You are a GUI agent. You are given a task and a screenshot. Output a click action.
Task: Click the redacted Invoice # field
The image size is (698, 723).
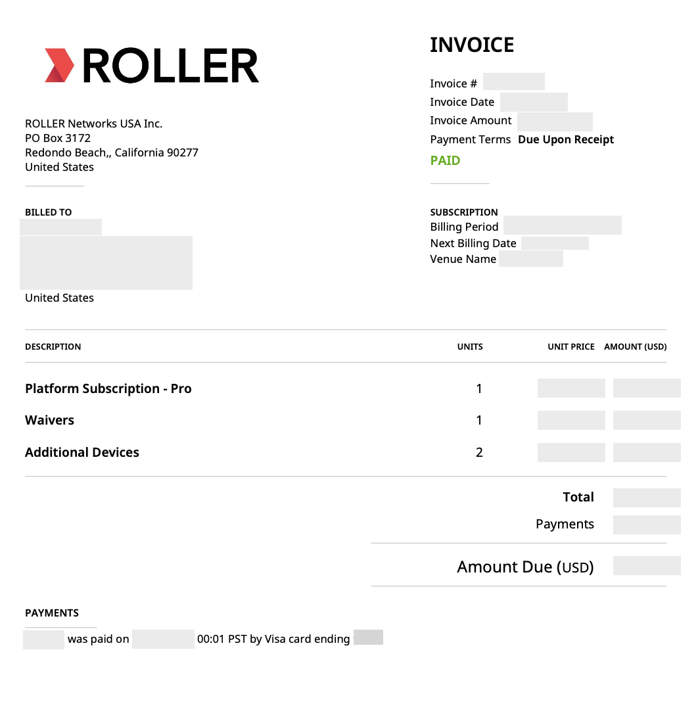(513, 82)
